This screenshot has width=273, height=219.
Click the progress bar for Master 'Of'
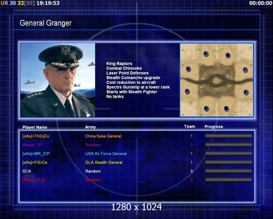click(x=229, y=145)
